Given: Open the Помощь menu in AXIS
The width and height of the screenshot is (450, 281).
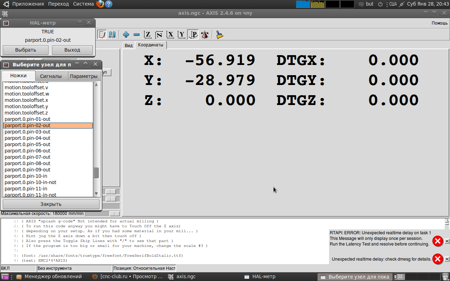Looking at the screenshot, I should 439,23.
